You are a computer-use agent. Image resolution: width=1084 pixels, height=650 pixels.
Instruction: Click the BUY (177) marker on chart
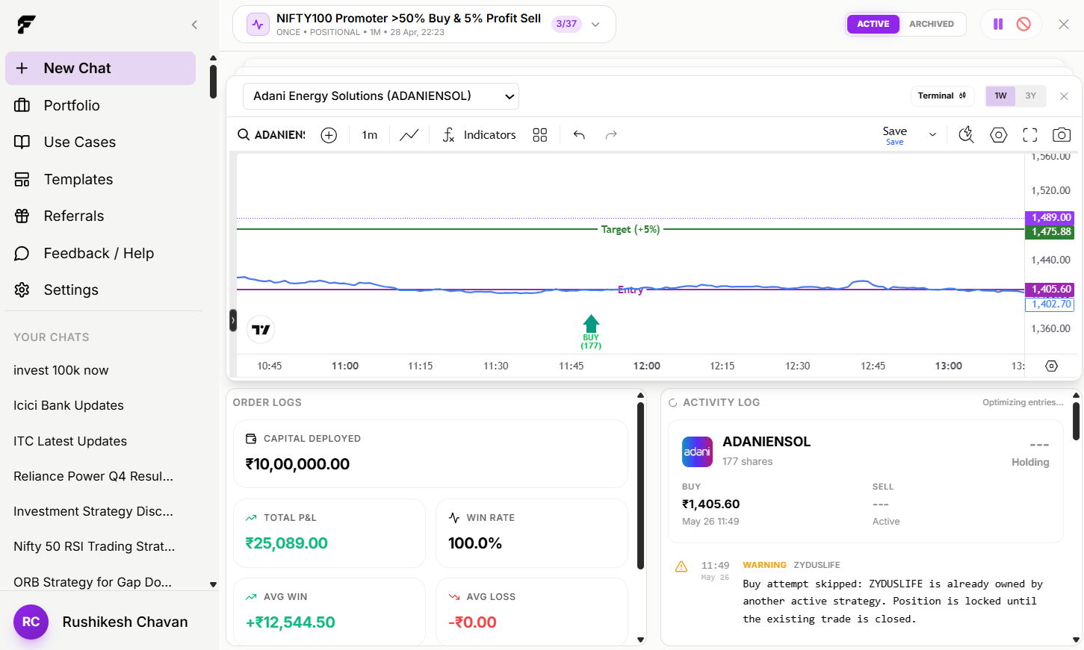click(x=591, y=332)
